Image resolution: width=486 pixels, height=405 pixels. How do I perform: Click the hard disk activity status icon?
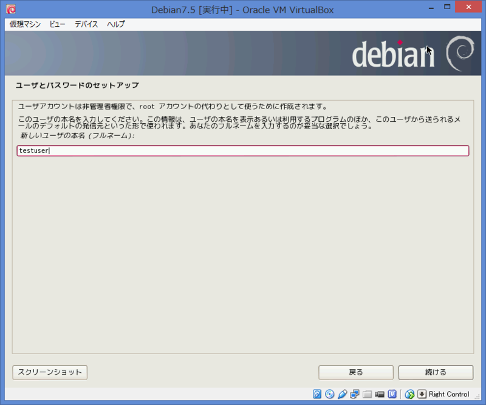pyautogui.click(x=317, y=394)
